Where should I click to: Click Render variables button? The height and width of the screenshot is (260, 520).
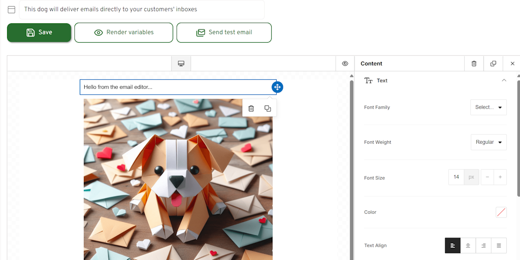[123, 32]
